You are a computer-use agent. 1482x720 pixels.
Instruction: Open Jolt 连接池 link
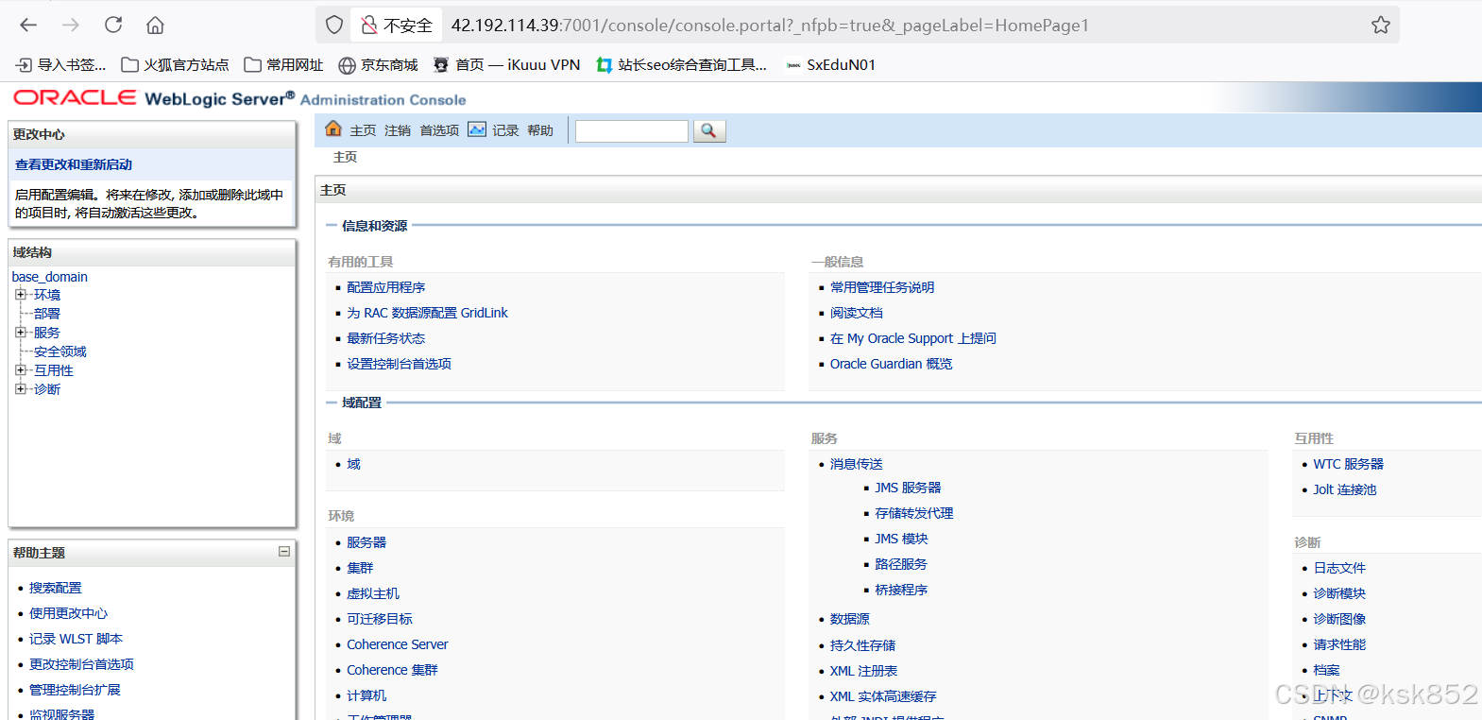tap(1345, 489)
